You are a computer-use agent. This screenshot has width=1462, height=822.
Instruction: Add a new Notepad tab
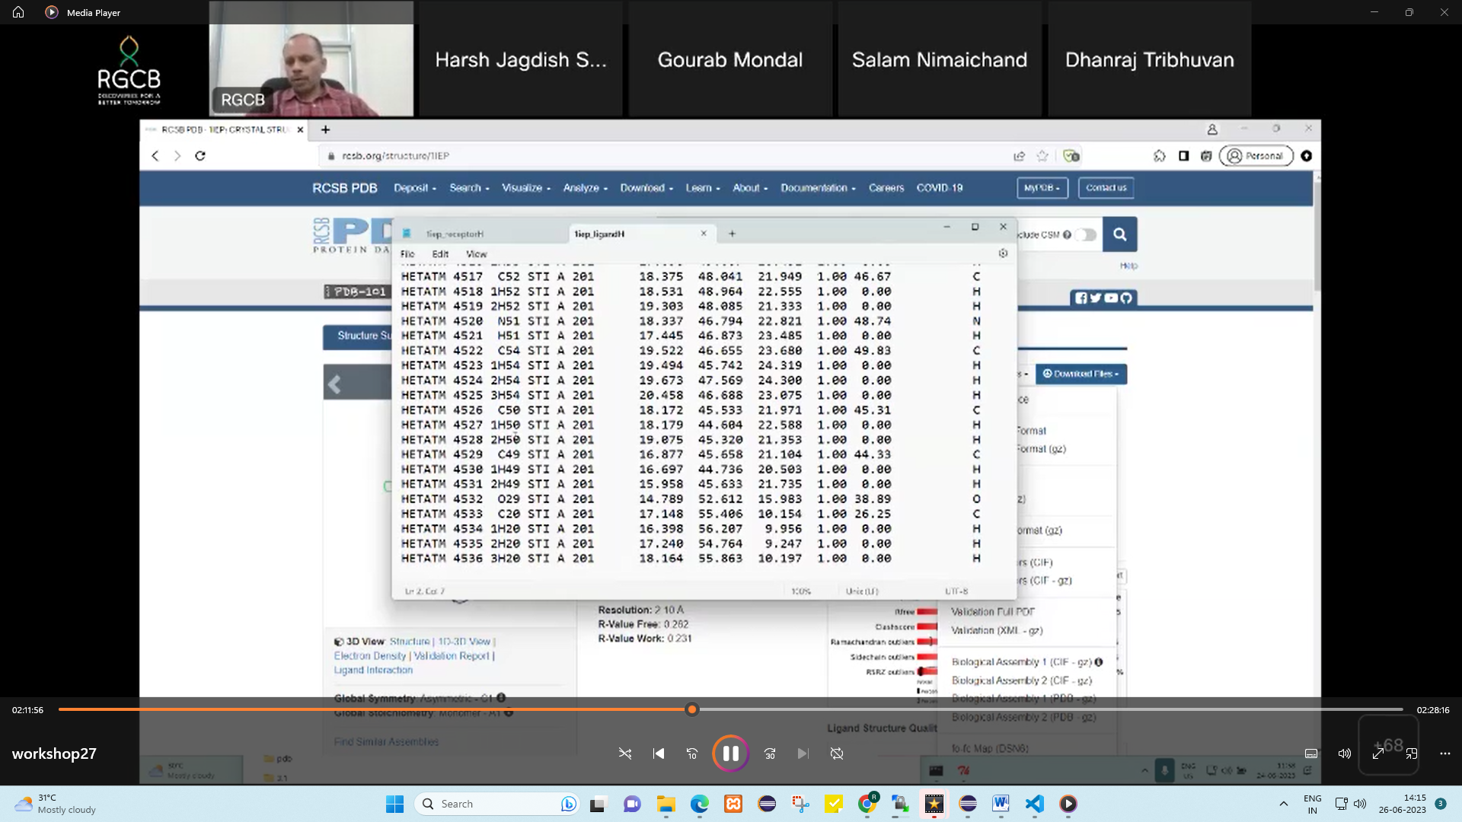click(x=732, y=234)
